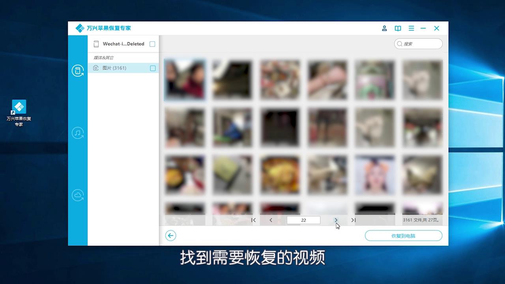Open the user guide book icon
Image resolution: width=505 pixels, height=284 pixels.
click(x=398, y=28)
